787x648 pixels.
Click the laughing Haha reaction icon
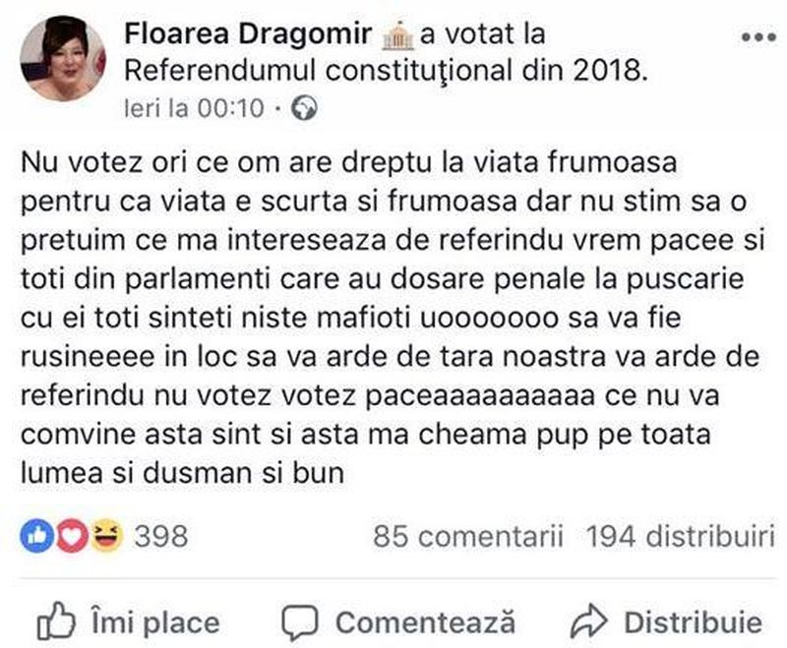pyautogui.click(x=100, y=536)
